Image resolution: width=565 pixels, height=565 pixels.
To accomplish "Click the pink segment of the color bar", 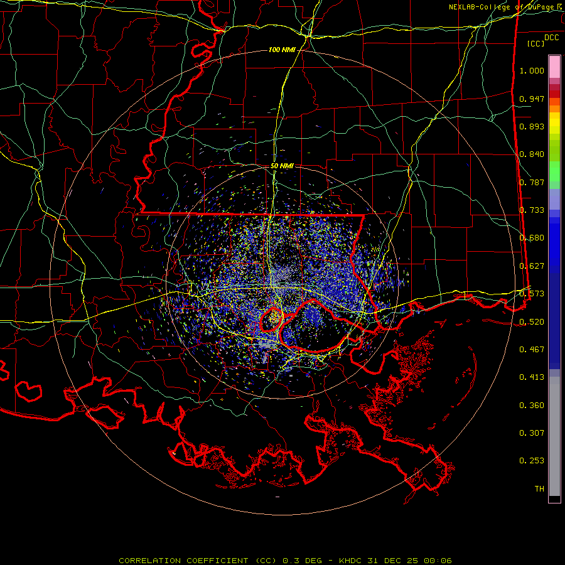I will tap(554, 67).
